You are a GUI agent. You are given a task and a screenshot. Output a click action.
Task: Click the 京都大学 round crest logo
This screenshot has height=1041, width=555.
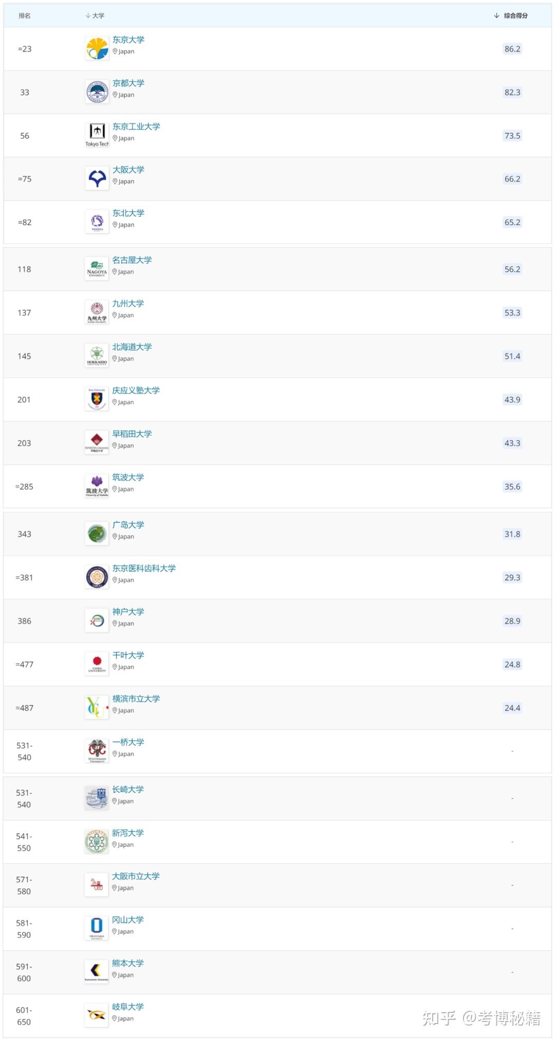[x=97, y=92]
